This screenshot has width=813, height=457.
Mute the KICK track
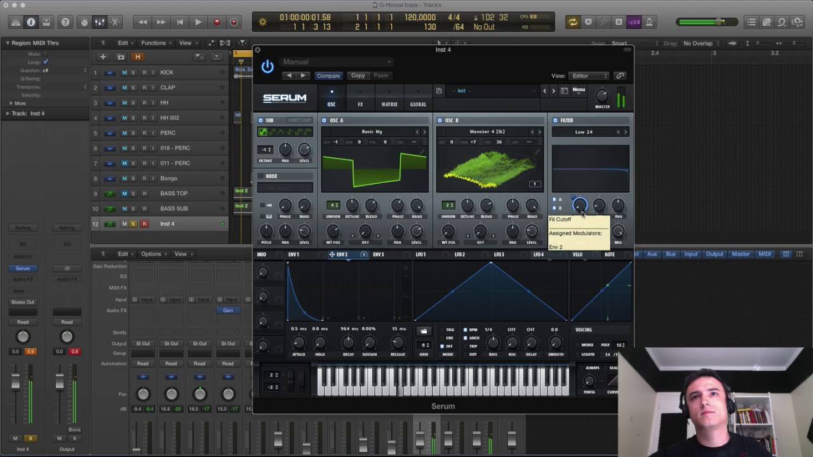(124, 72)
